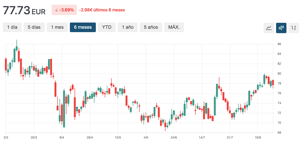301x143 pixels.
Task: Select the 5 días time range
Action: (x=34, y=27)
